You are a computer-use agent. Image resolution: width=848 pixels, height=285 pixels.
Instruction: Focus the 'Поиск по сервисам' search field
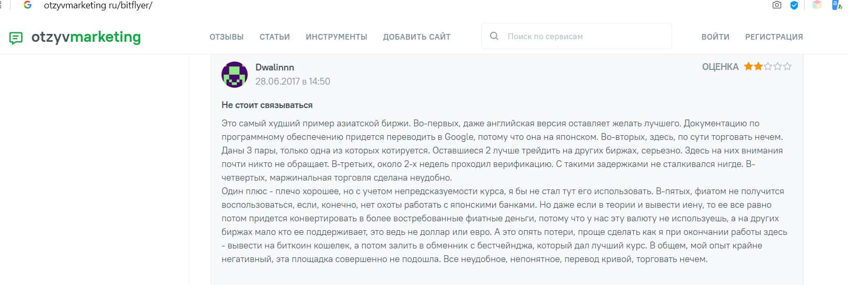(580, 37)
